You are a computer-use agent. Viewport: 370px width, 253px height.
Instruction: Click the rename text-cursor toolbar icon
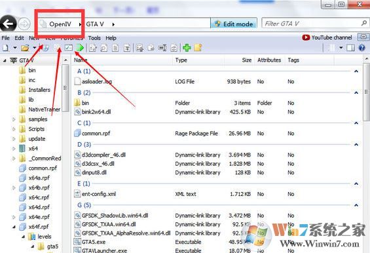tap(162, 48)
